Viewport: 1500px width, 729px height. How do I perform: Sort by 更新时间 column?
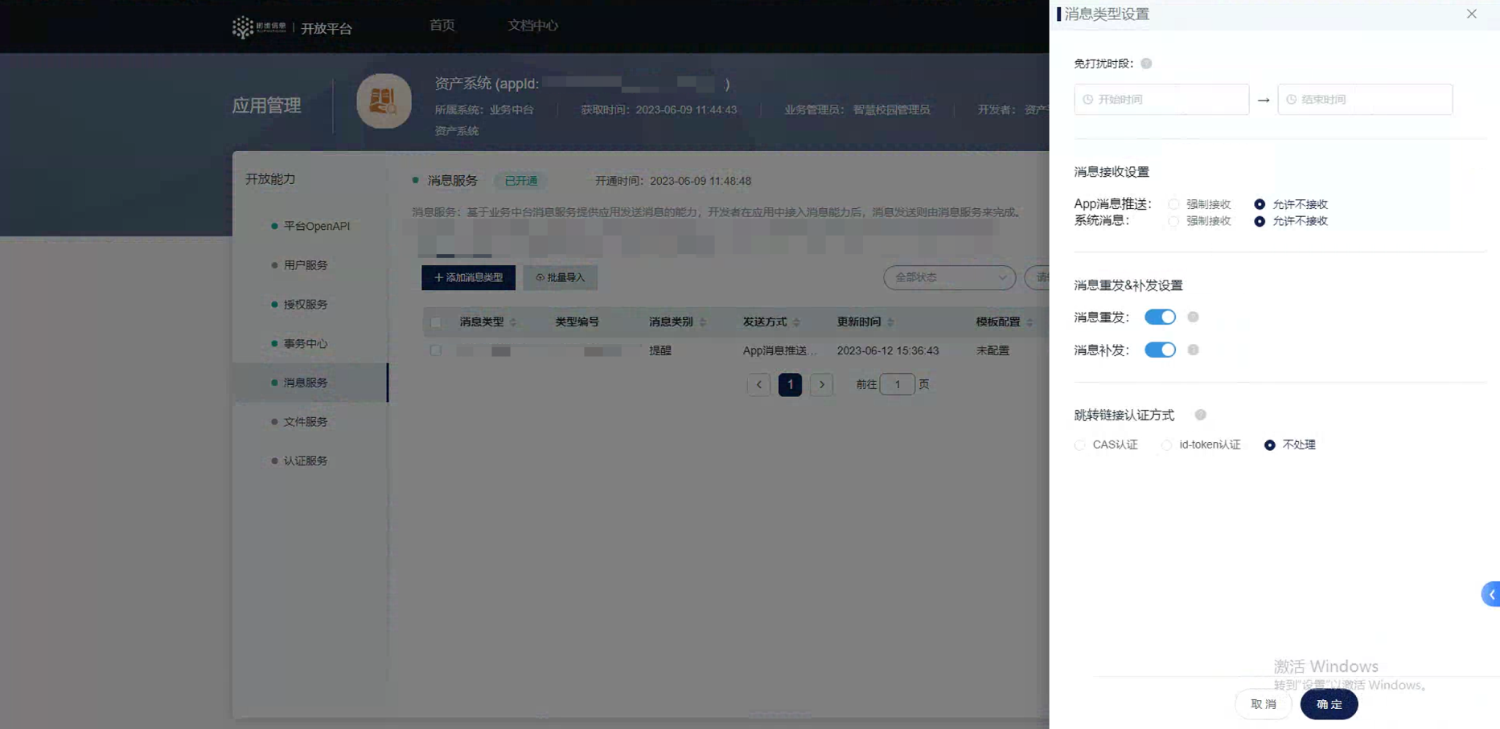click(x=890, y=322)
